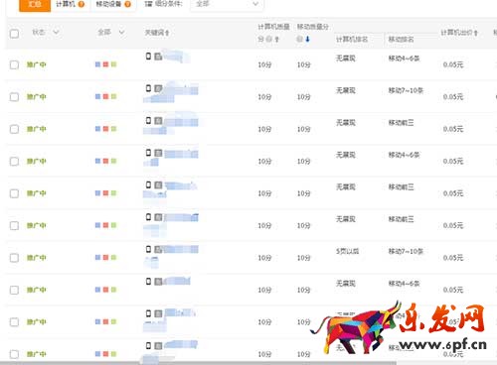This screenshot has height=365, width=497.
Task: Click help icon under 计算机质量分 header
Action: (x=269, y=39)
